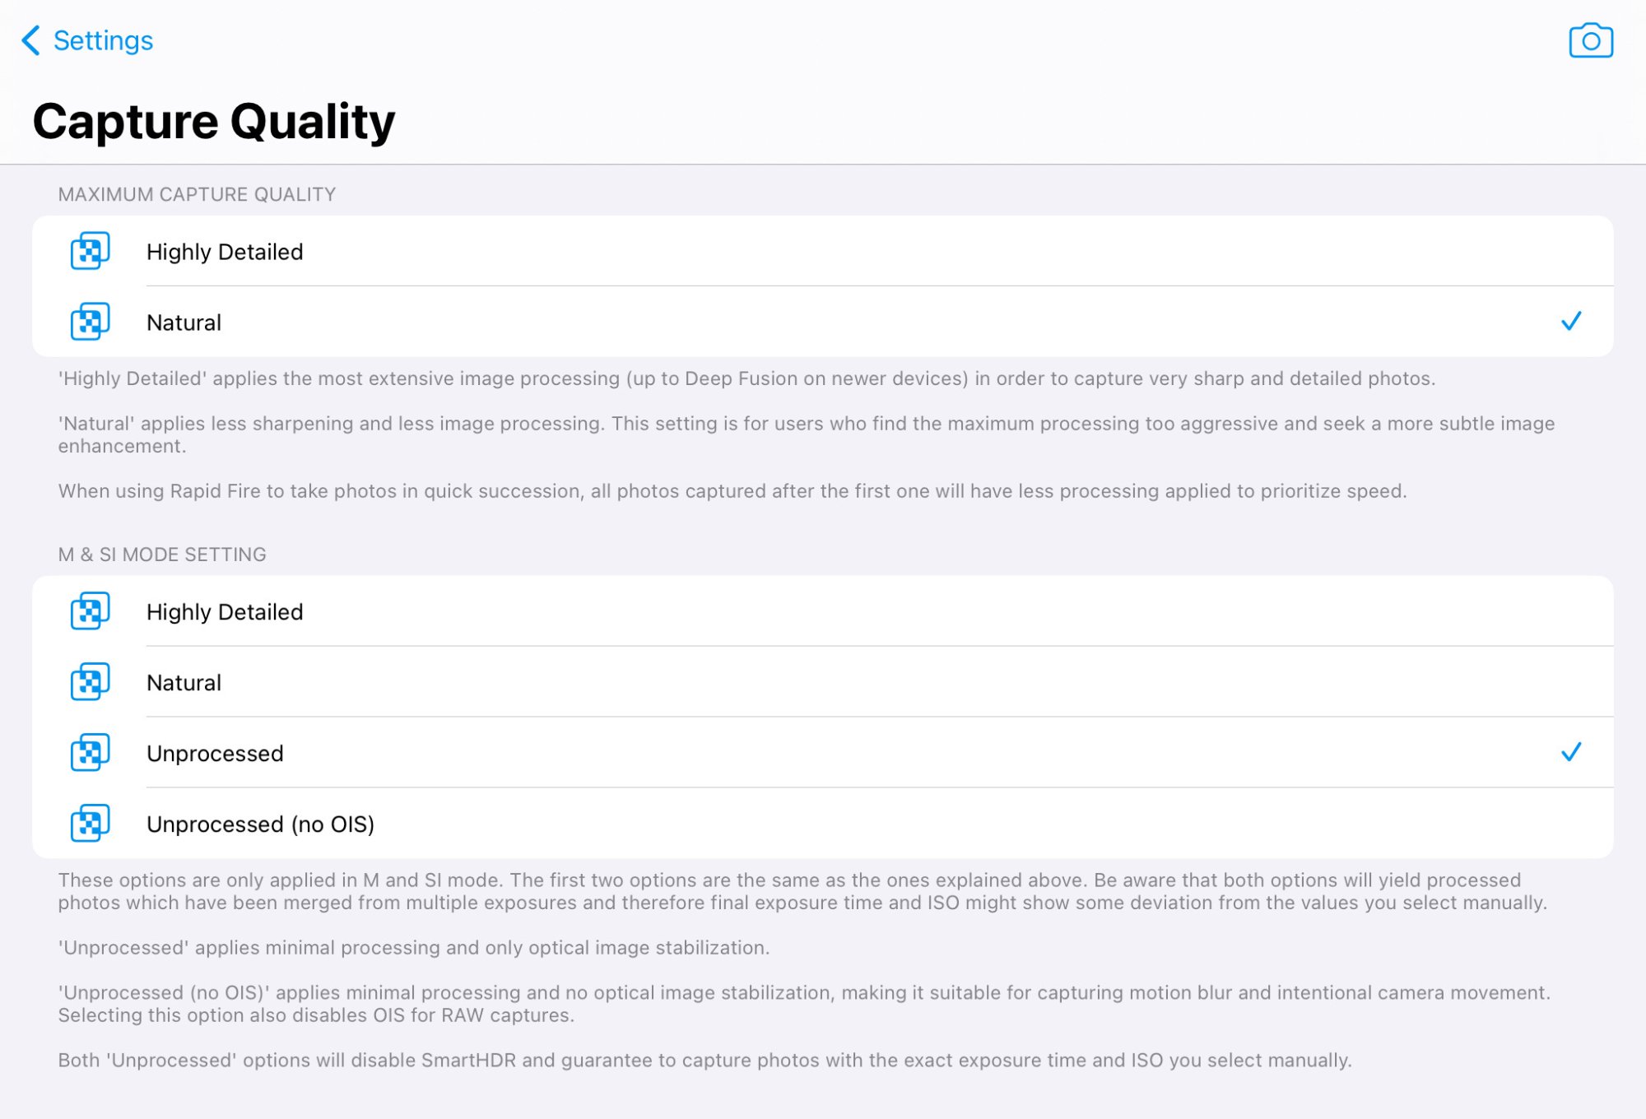Select Highly Detailed for maximum capture quality

(823, 251)
